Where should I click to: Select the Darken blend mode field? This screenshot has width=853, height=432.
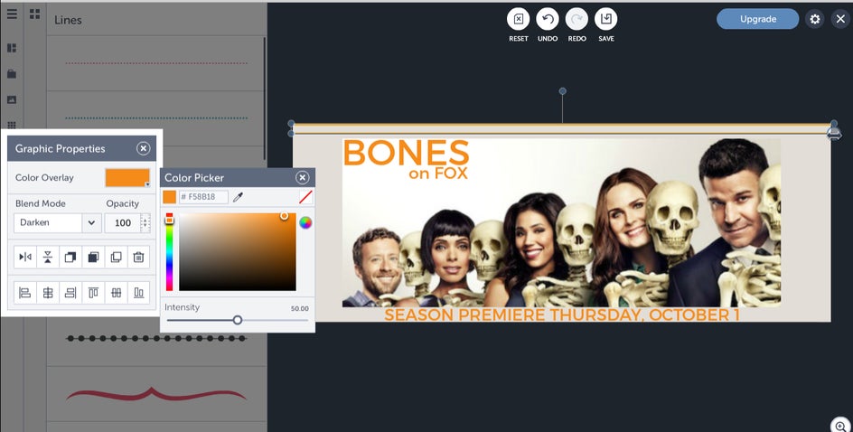point(48,222)
